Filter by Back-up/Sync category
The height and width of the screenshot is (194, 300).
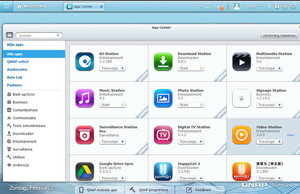click(x=21, y=94)
